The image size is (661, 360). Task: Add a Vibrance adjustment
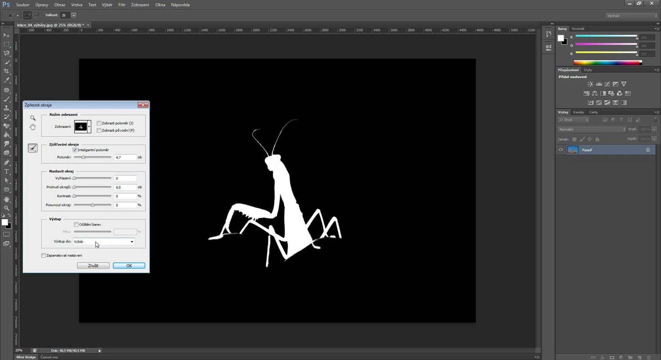(x=624, y=84)
